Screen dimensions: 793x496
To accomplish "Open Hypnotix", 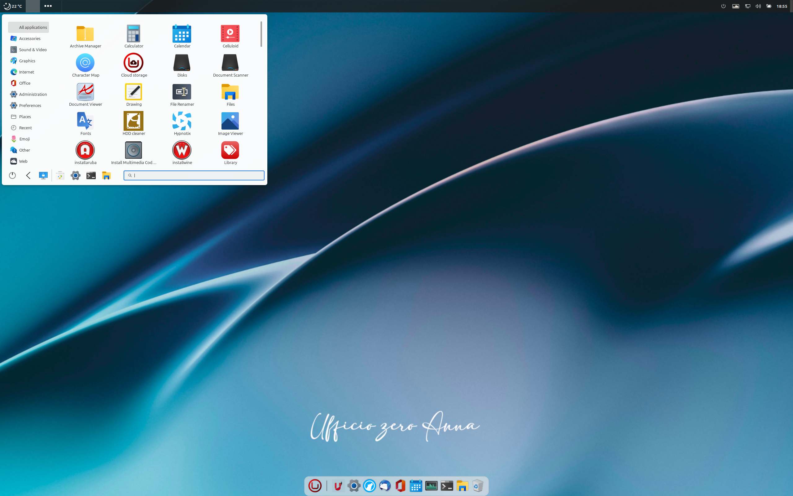I will [x=182, y=124].
